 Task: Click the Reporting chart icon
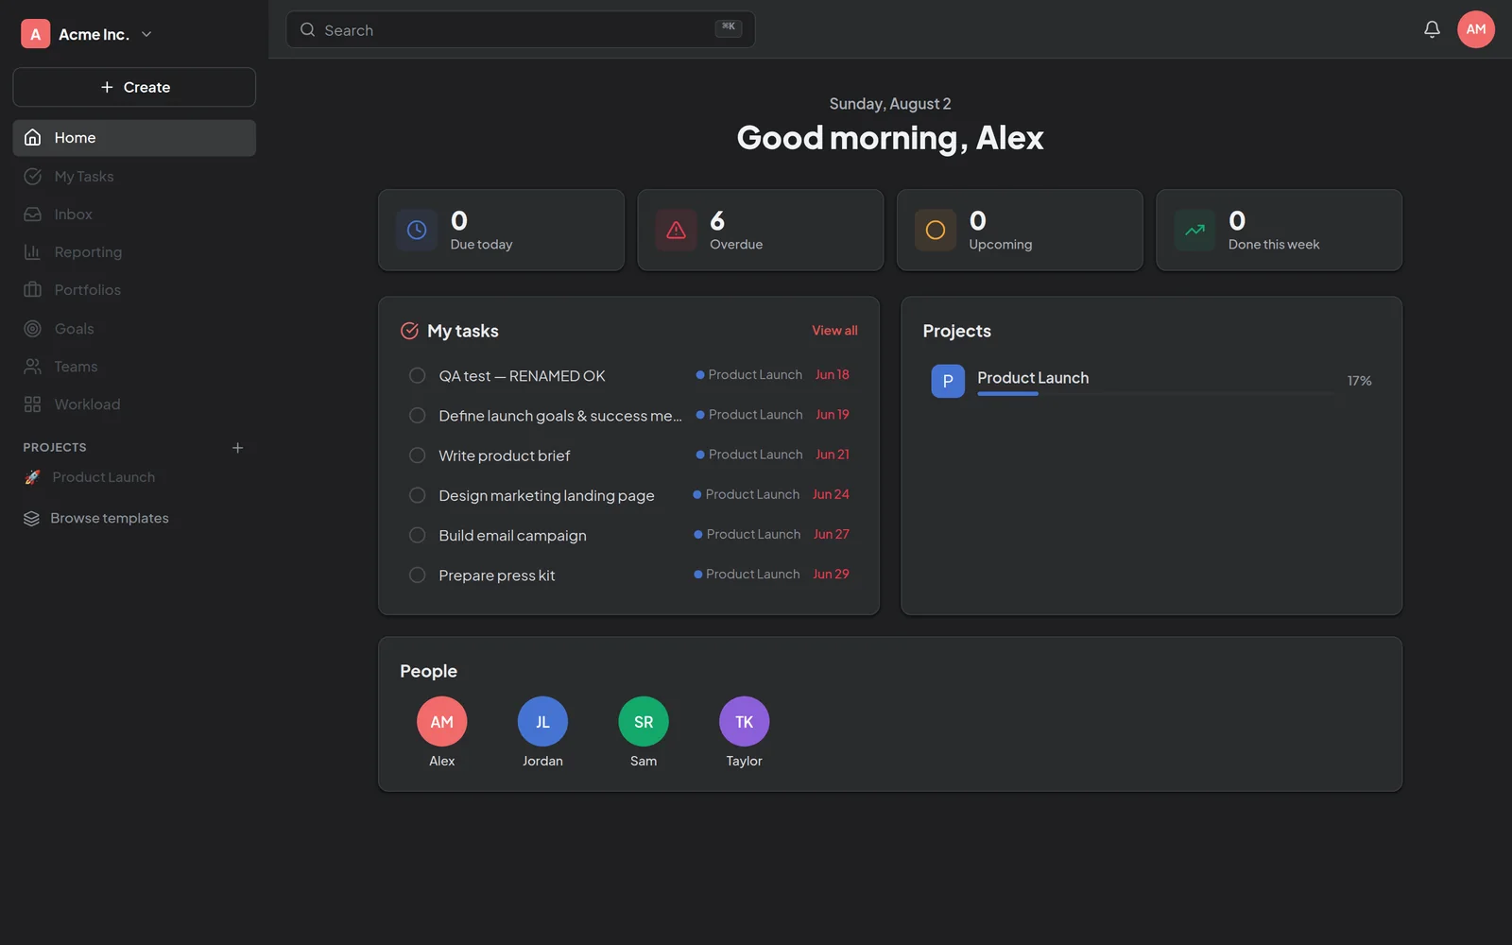[32, 252]
